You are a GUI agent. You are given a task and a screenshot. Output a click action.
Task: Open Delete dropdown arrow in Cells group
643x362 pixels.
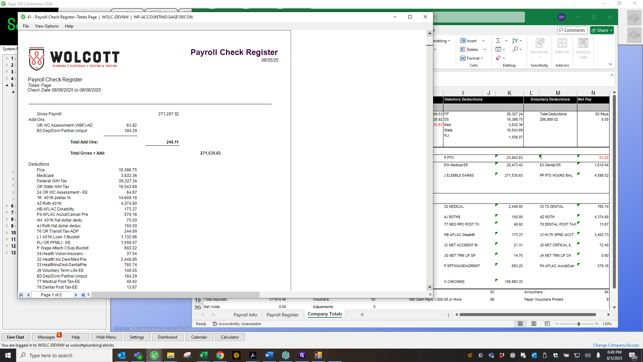click(485, 50)
